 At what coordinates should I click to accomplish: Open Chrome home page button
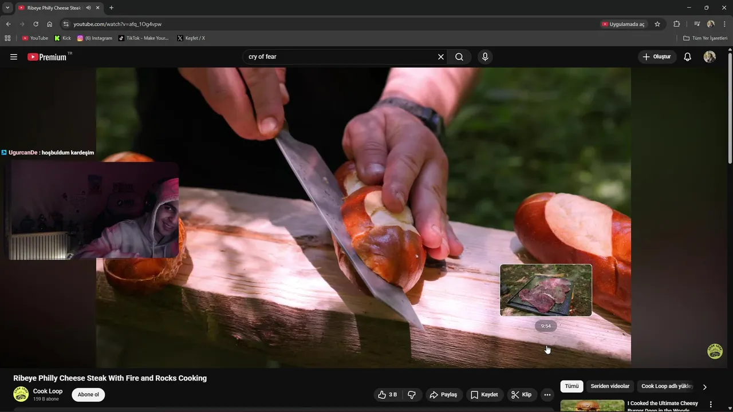point(50,24)
